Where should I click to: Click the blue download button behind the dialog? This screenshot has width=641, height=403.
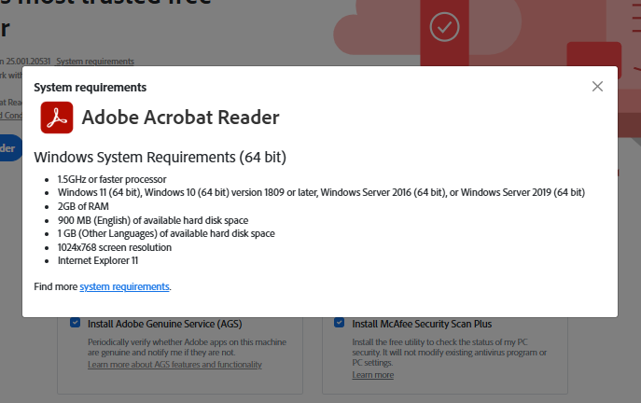(x=10, y=148)
